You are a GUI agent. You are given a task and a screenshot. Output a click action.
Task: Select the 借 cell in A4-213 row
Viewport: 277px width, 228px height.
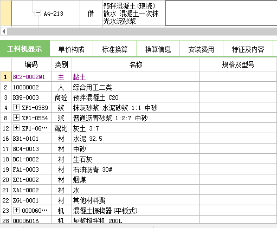coord(91,14)
